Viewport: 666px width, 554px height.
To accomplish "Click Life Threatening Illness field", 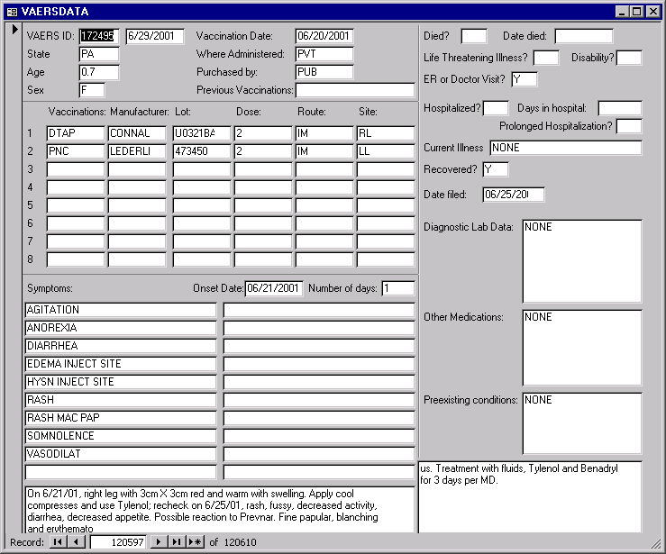I will (546, 58).
